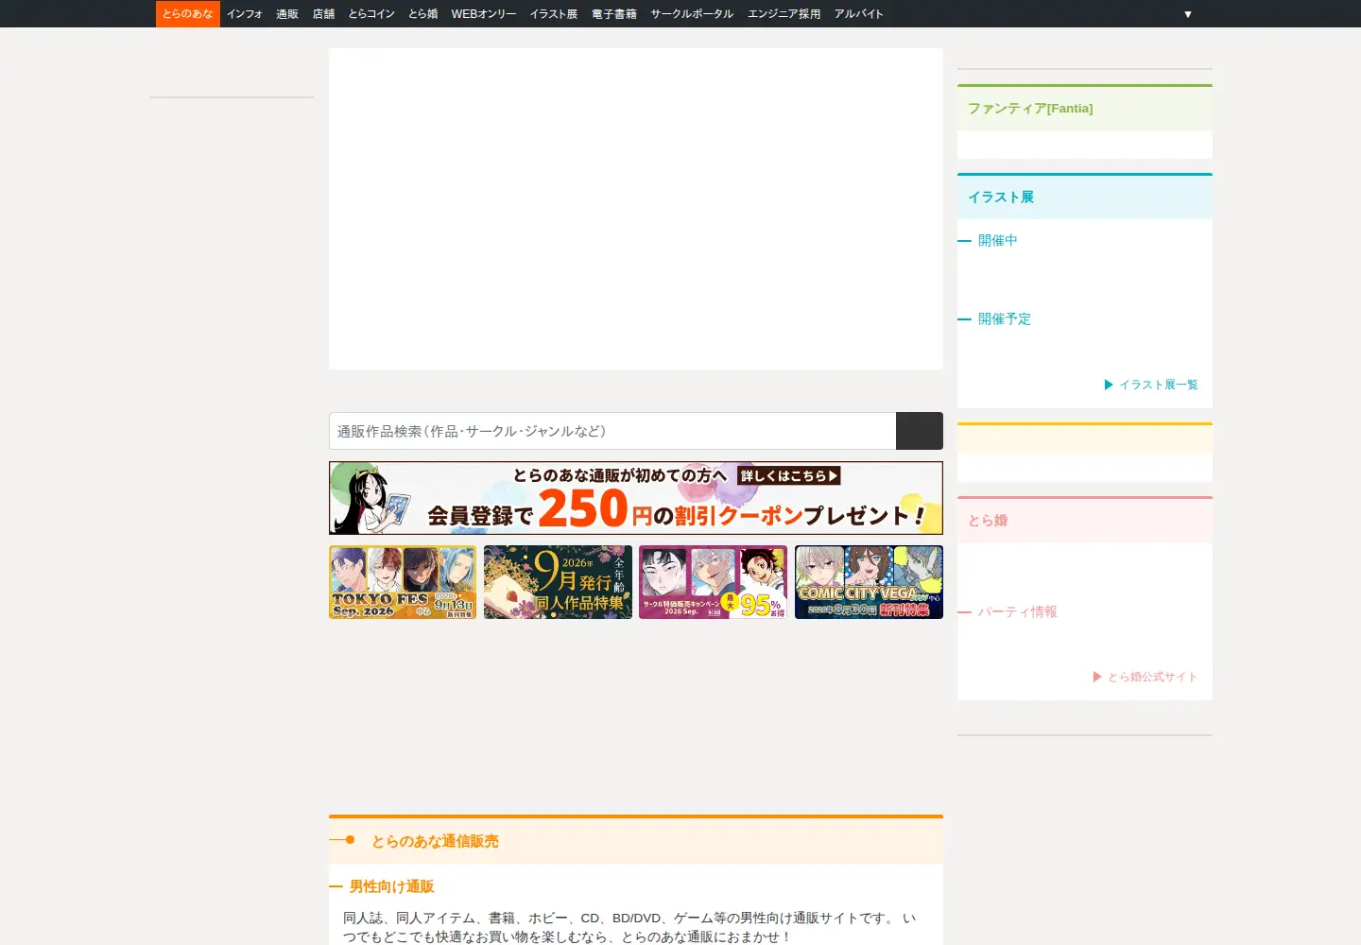Go to 電子書籍 in the top menu
The image size is (1361, 945).
(614, 14)
